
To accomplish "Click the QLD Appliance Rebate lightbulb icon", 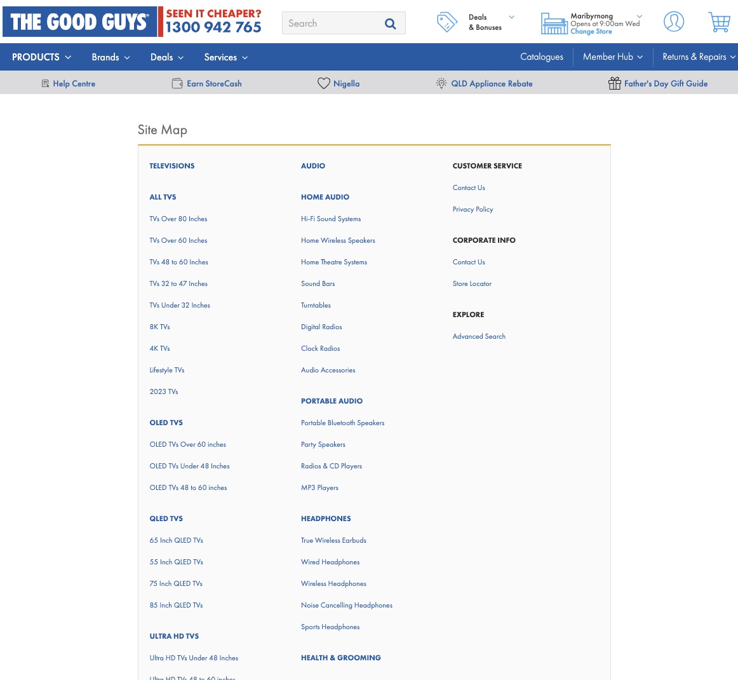I will click(441, 83).
